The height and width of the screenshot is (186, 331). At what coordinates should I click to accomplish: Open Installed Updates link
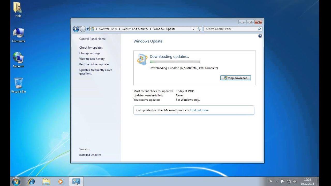pyautogui.click(x=90, y=155)
